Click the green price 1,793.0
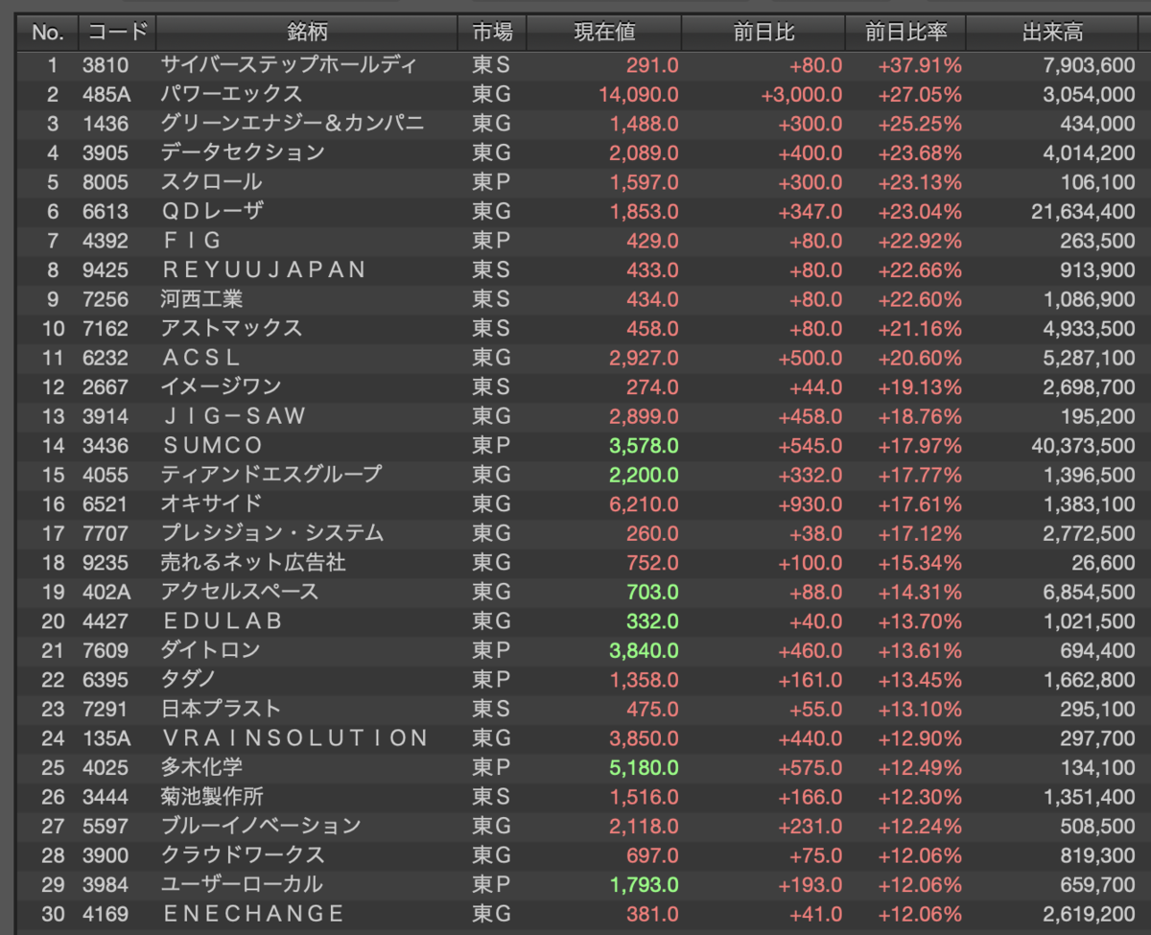The width and height of the screenshot is (1151, 935). (x=644, y=884)
